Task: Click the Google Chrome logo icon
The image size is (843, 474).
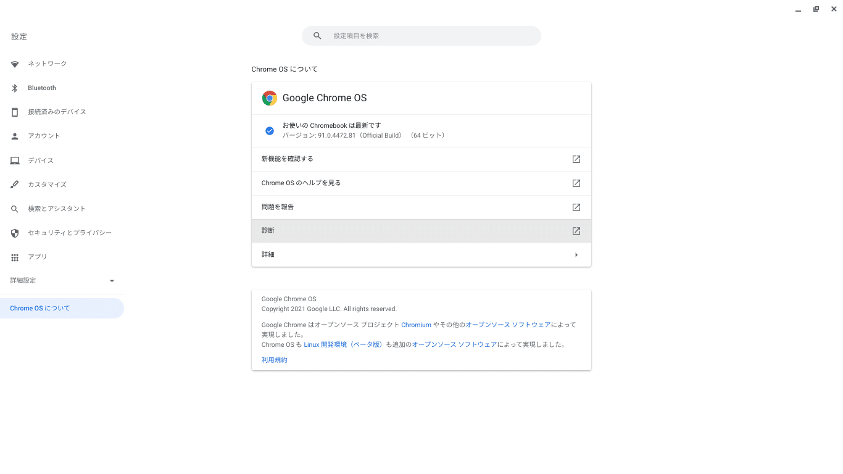Action: pyautogui.click(x=270, y=98)
